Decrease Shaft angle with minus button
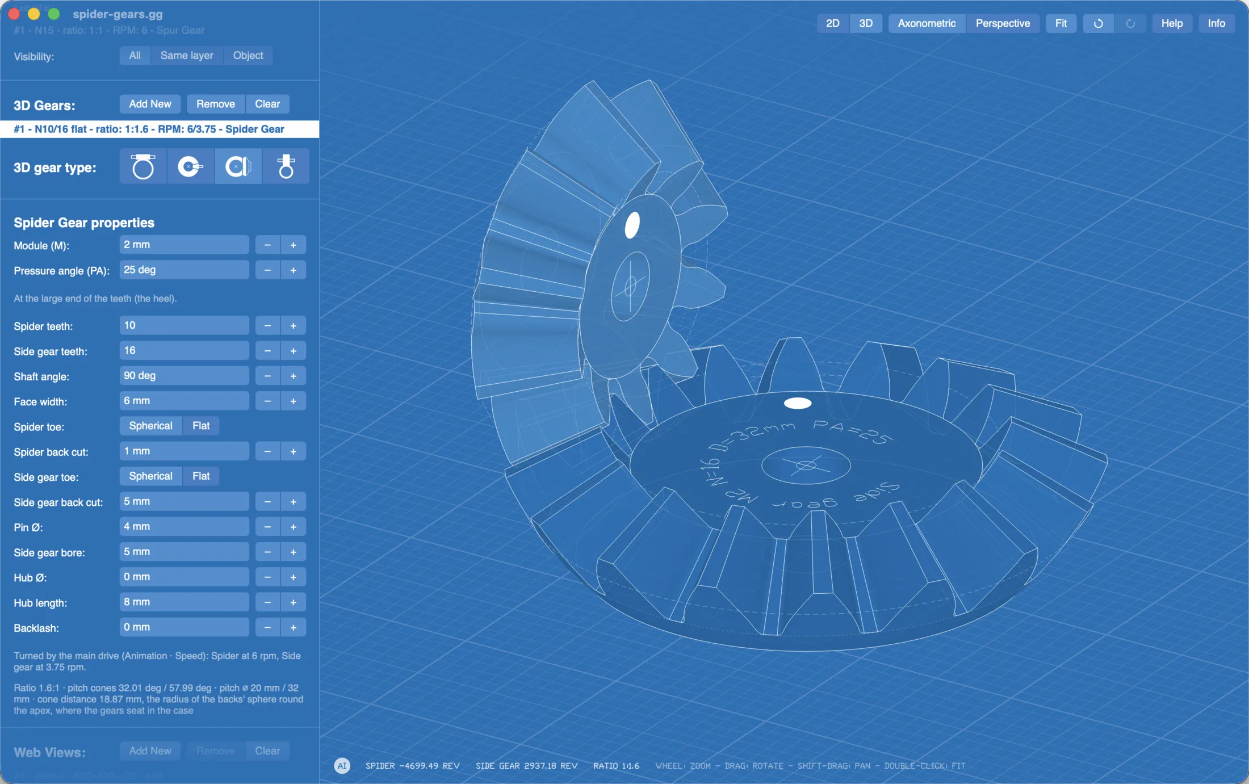 tap(267, 376)
